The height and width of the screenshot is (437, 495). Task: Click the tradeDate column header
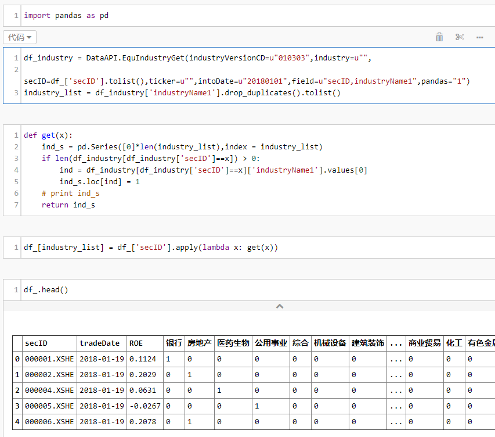point(100,343)
